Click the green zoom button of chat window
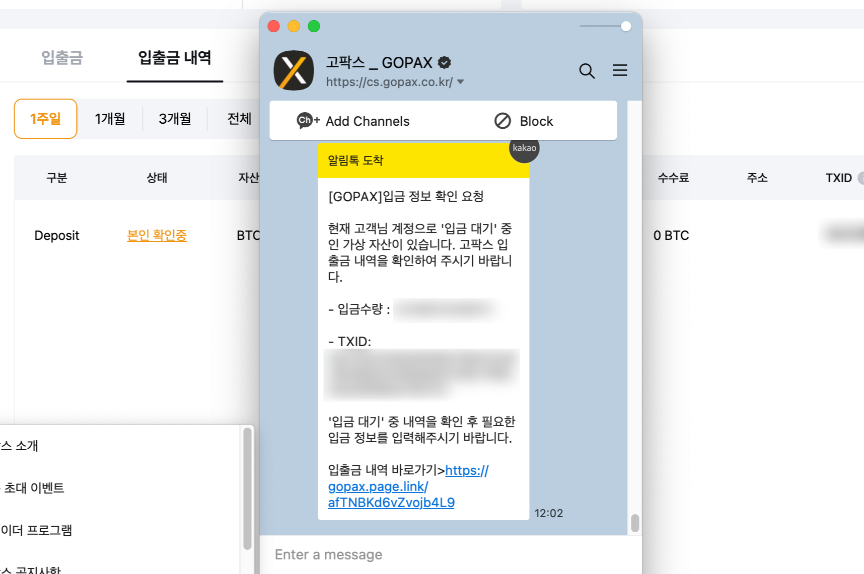Screen dimensions: 864x574 (x=314, y=26)
